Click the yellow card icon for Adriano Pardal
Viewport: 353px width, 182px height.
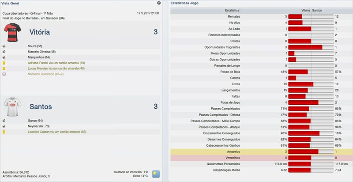[4, 63]
